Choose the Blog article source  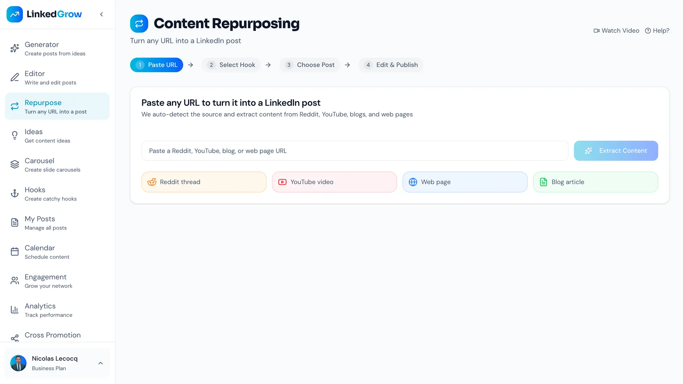pos(595,182)
